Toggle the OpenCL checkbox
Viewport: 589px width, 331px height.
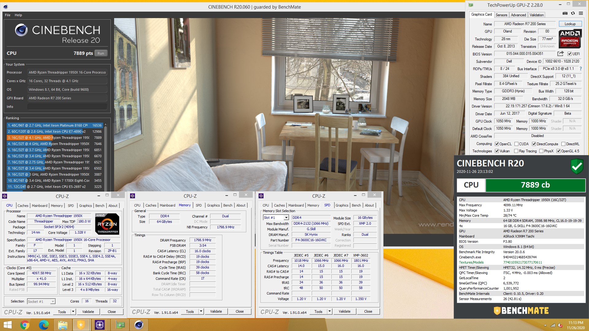coord(497,144)
